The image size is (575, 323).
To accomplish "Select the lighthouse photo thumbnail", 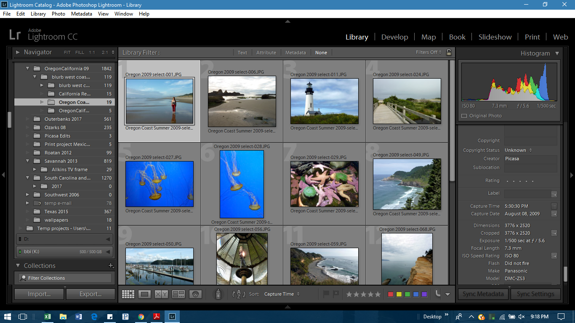I will click(x=324, y=101).
